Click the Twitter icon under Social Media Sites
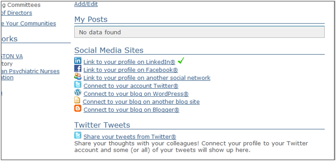The width and height of the screenshot is (336, 161). pyautogui.click(x=78, y=85)
